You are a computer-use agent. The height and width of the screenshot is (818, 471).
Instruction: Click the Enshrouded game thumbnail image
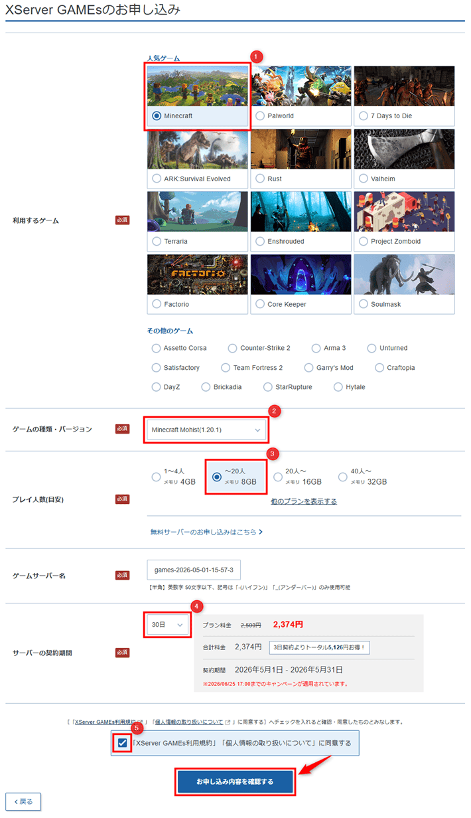(301, 212)
